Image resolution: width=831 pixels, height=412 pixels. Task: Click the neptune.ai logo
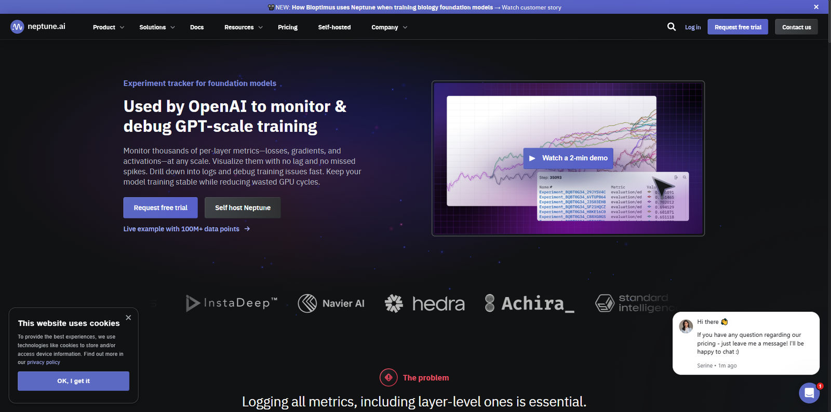click(x=38, y=26)
